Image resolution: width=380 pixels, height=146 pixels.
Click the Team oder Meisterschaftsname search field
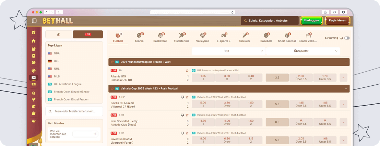[74, 111]
